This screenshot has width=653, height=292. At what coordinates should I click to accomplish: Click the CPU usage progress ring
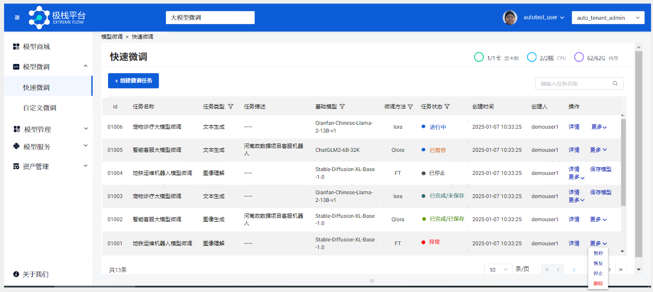(531, 56)
